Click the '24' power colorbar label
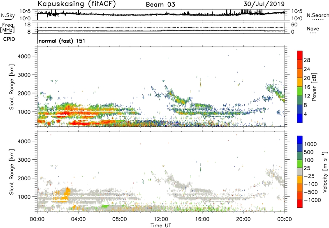Image resolution: width=329 pixels, height=228 pixels. pos(307,69)
